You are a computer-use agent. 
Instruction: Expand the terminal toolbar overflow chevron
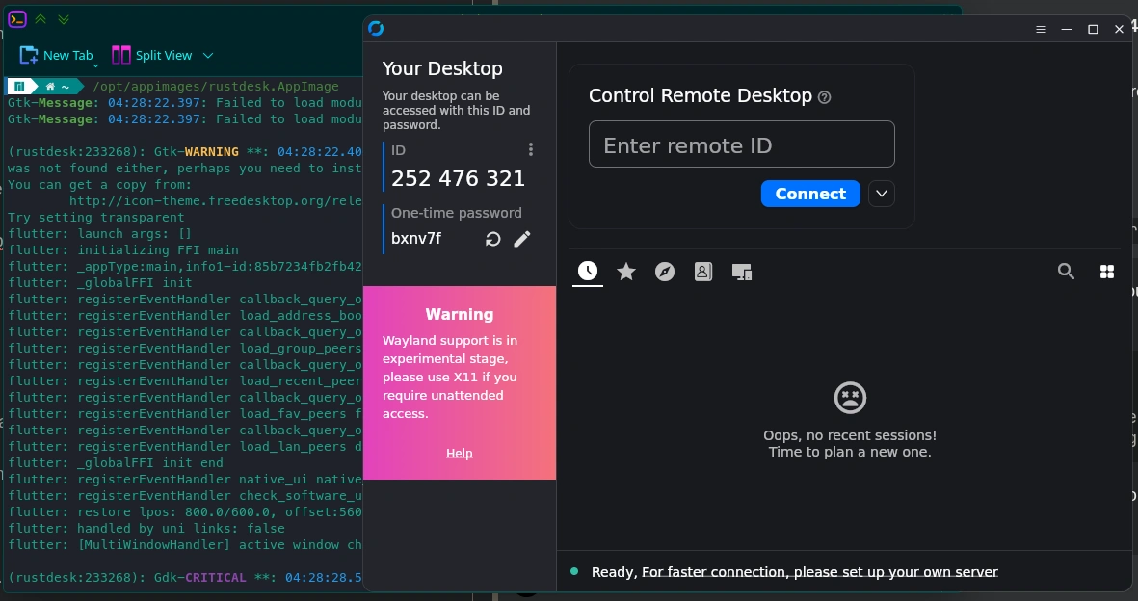click(208, 55)
